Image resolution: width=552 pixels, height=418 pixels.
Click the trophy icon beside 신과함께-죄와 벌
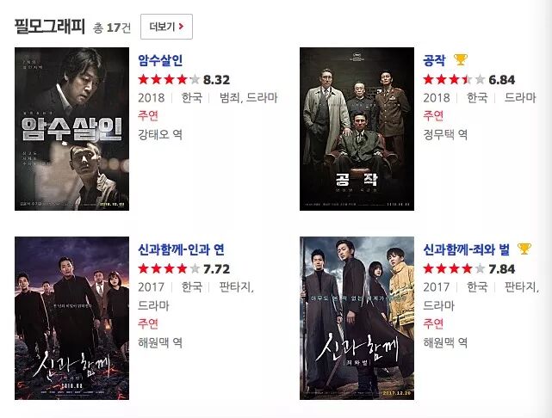(x=524, y=249)
